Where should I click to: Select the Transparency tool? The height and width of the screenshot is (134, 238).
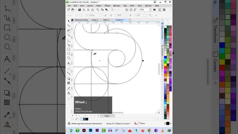point(69,83)
